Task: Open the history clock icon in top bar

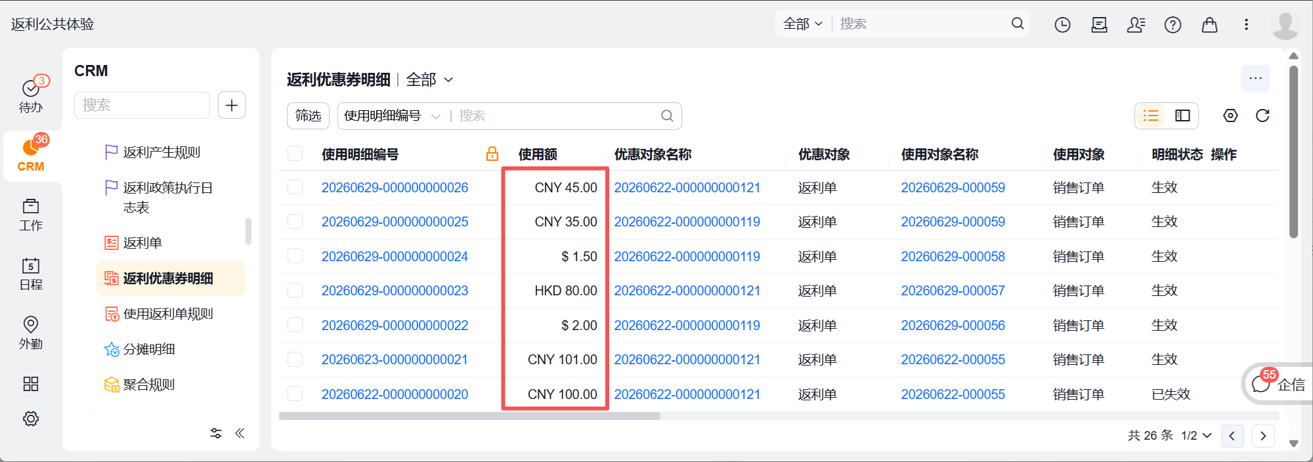Action: [x=1062, y=25]
